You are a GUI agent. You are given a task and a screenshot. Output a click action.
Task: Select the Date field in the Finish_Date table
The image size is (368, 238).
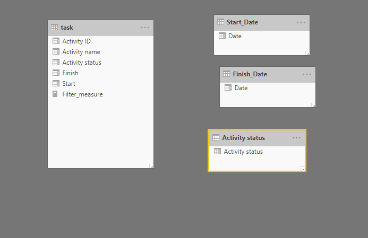pyautogui.click(x=241, y=88)
